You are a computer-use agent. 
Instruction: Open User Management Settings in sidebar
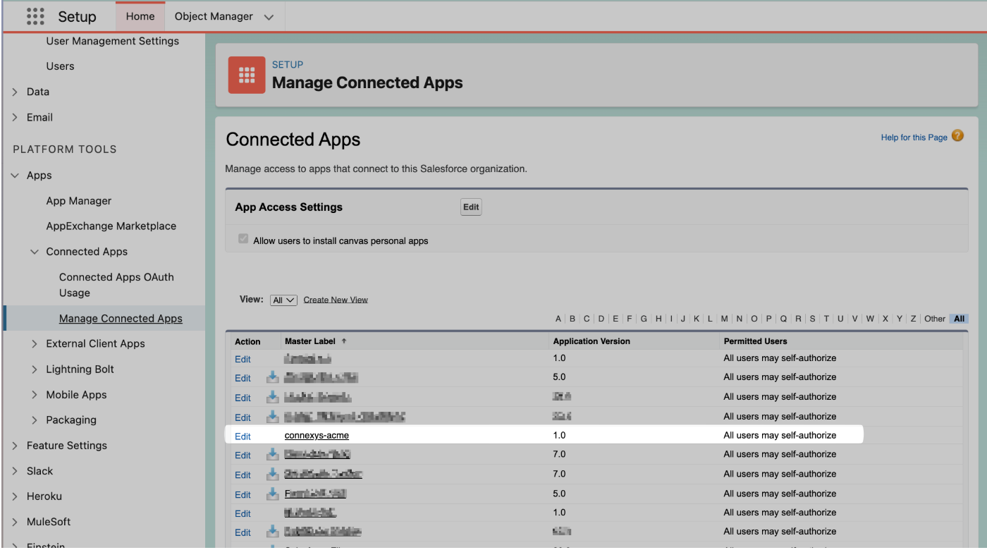coord(113,41)
